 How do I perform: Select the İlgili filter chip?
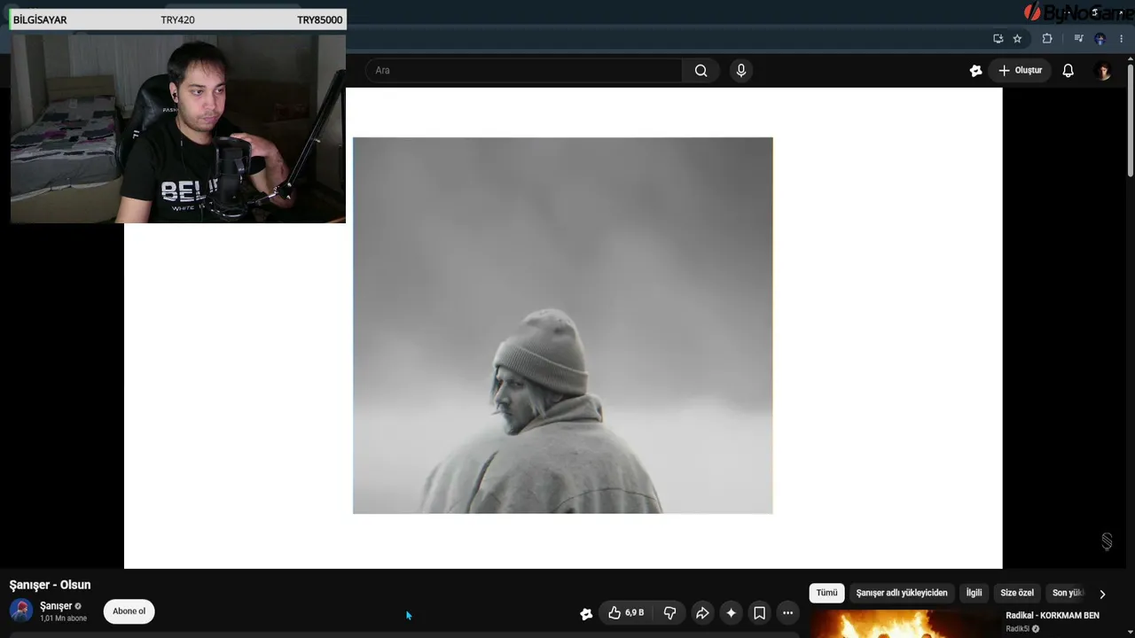974,593
